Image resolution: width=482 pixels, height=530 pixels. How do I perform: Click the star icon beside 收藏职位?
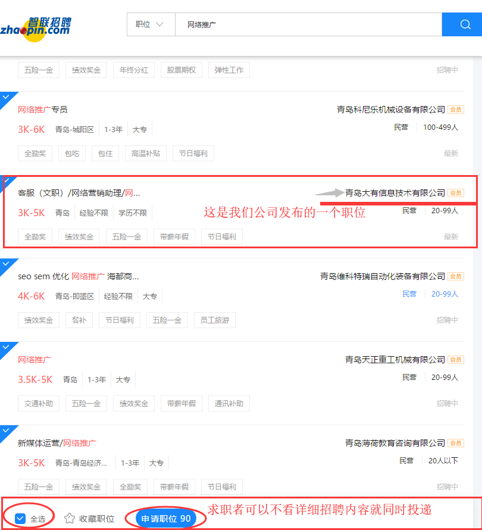pos(70,518)
